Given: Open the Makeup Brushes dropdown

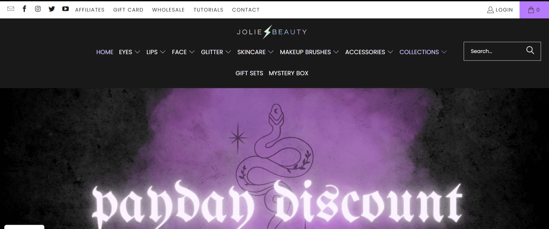Looking at the screenshot, I should (x=309, y=52).
